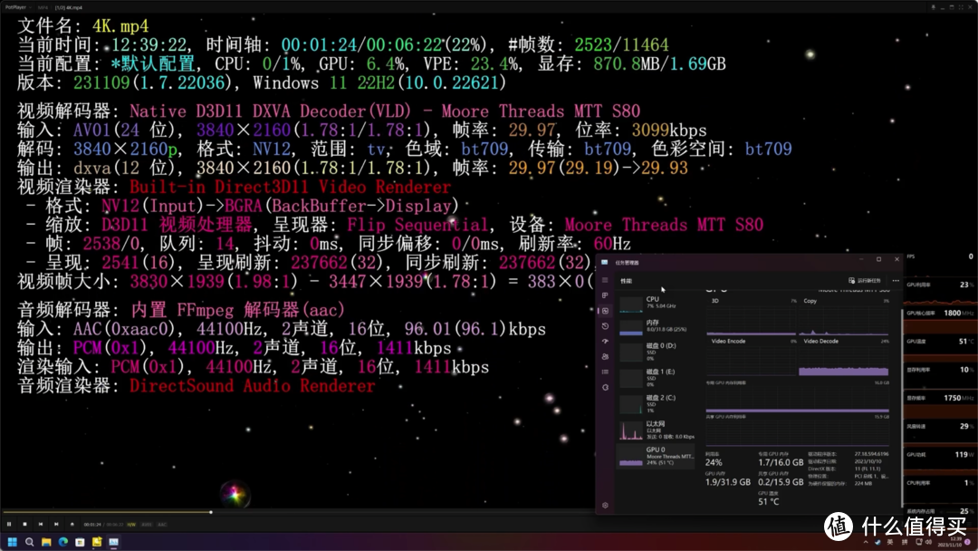Click the volume speaker tray icon
The height and width of the screenshot is (551, 978).
click(x=929, y=543)
